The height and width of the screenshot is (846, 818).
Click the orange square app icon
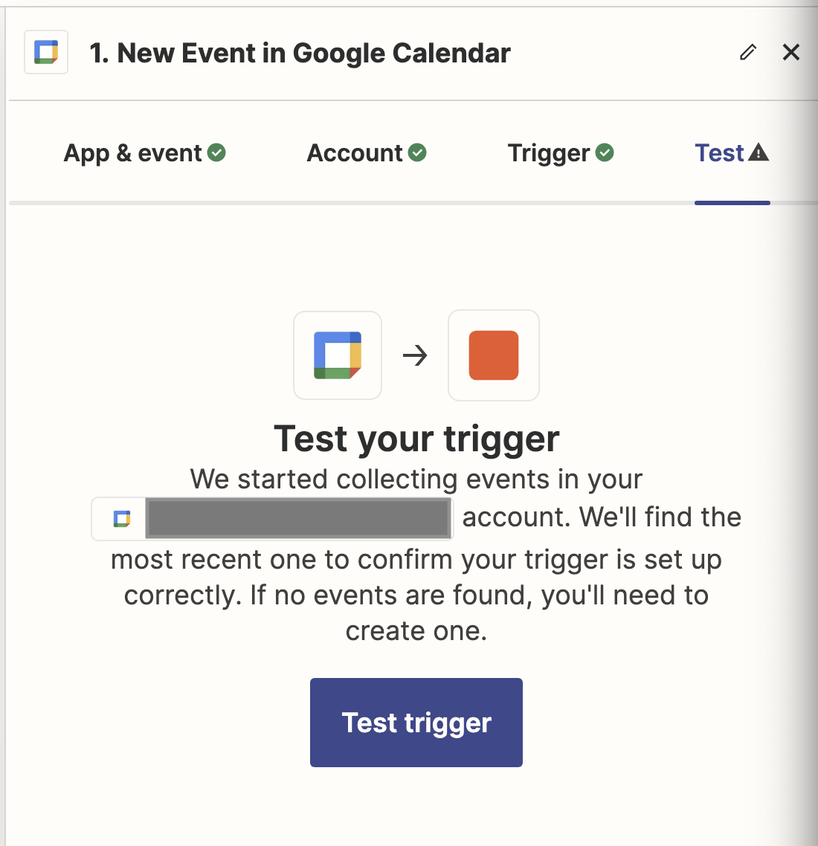point(494,355)
